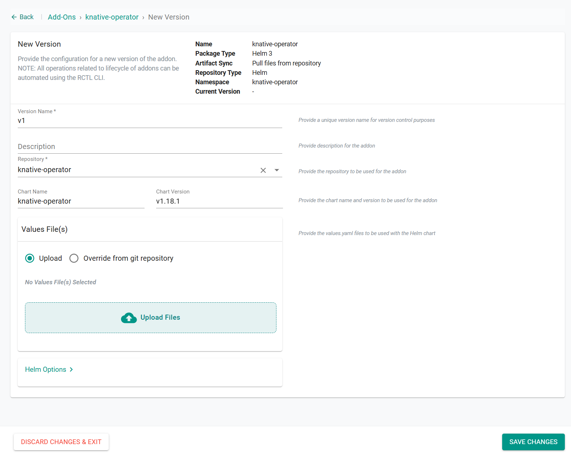Focus the Version Name field

tap(150, 121)
